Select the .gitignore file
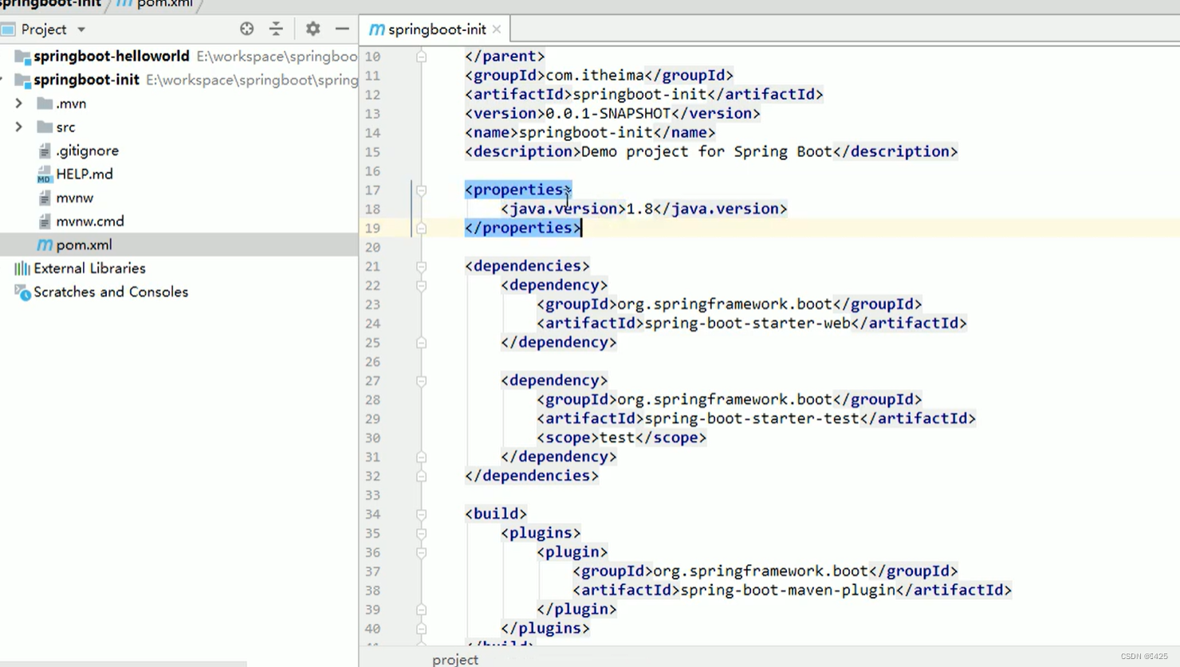This screenshot has height=667, width=1180. point(87,151)
